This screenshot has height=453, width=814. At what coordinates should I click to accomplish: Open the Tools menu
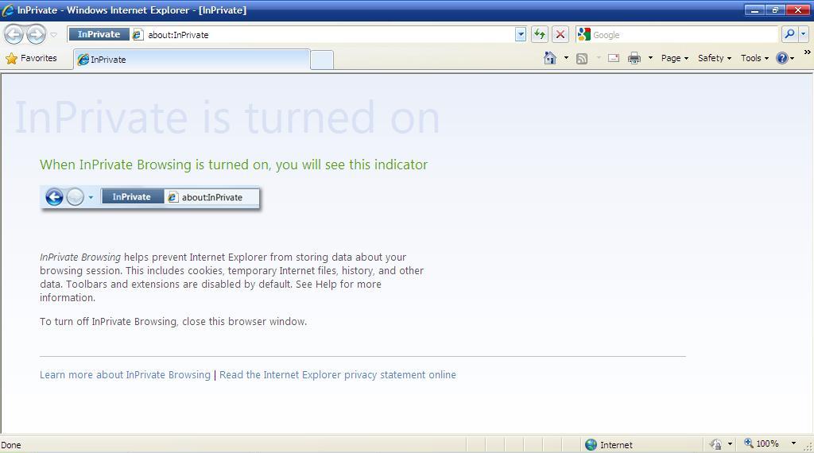[x=754, y=58]
